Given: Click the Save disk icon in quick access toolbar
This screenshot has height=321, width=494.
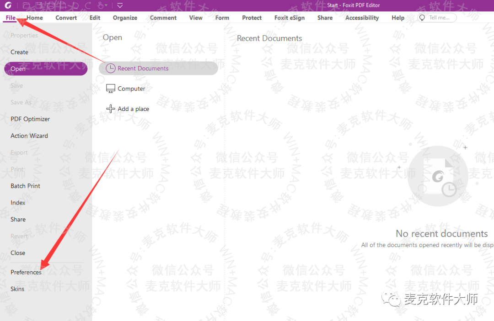Looking at the screenshot, I should [x=39, y=5].
